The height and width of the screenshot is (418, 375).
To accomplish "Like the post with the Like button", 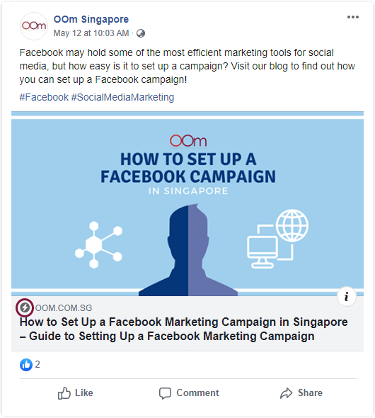I will (76, 393).
